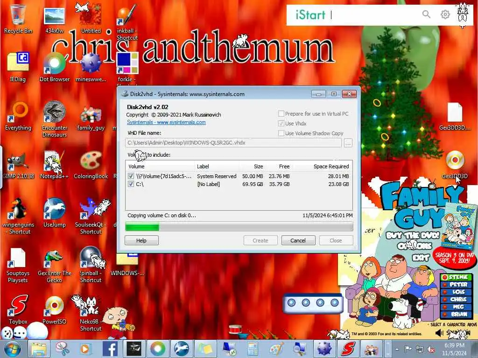Select Lois in the Family Guy character list
The width and height of the screenshot is (478, 358).
click(457, 292)
